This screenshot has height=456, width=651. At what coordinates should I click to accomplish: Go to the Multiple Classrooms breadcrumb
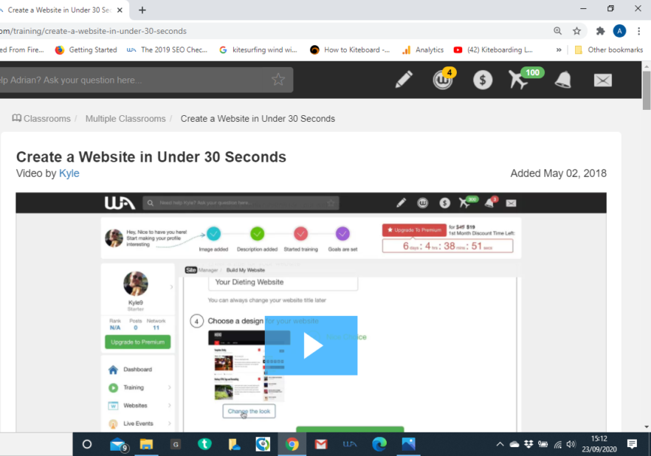tap(125, 119)
